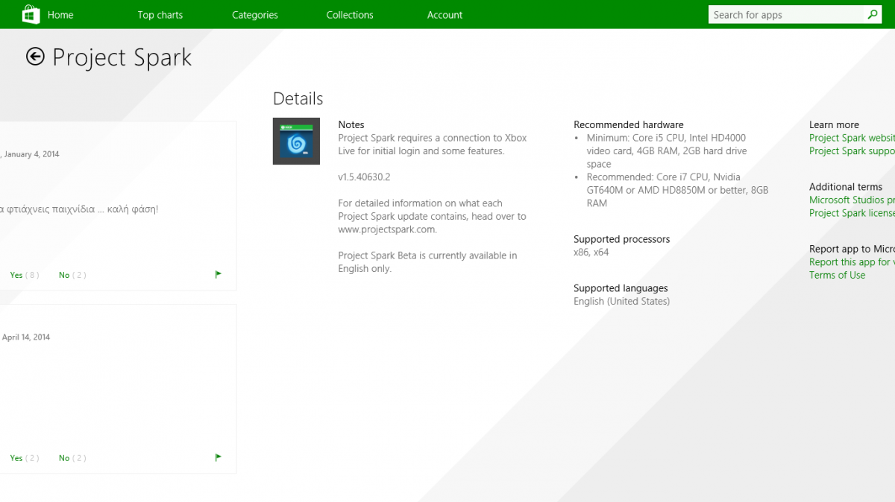
Task: Open the Project Spark website link
Action: pos(852,138)
